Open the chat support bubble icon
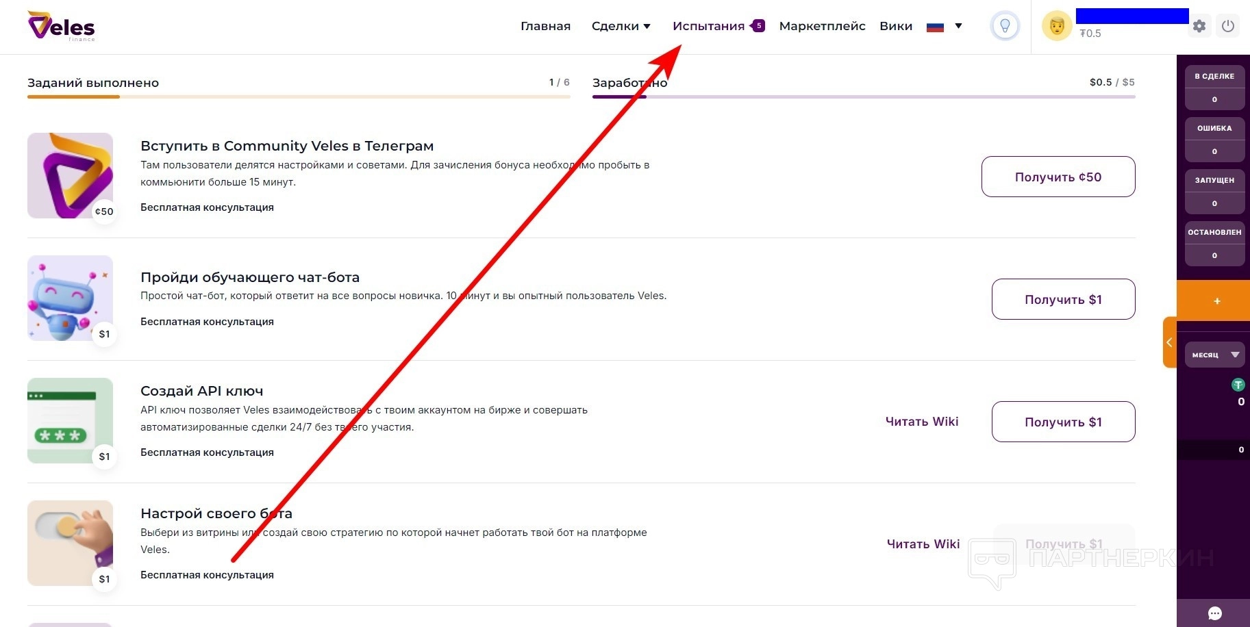 click(x=1214, y=613)
